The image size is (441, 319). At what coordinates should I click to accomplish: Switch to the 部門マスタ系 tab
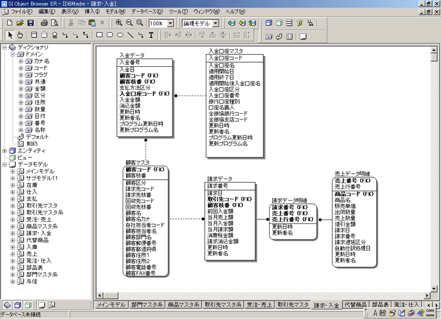(x=147, y=305)
